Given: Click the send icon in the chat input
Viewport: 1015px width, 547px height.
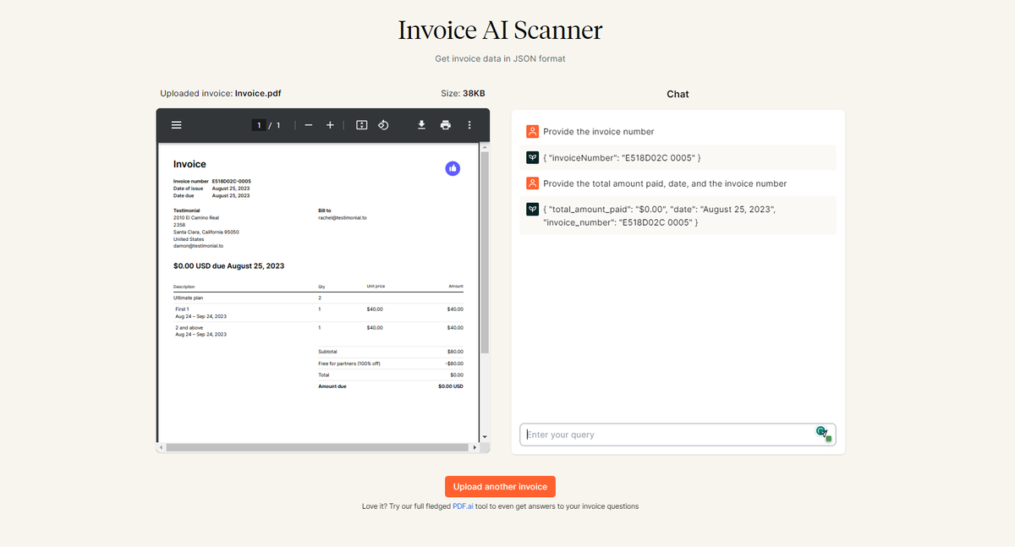Looking at the screenshot, I should [x=819, y=432].
